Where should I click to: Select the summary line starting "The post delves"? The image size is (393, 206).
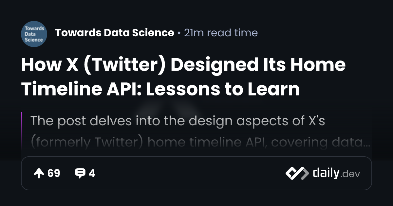(178, 121)
